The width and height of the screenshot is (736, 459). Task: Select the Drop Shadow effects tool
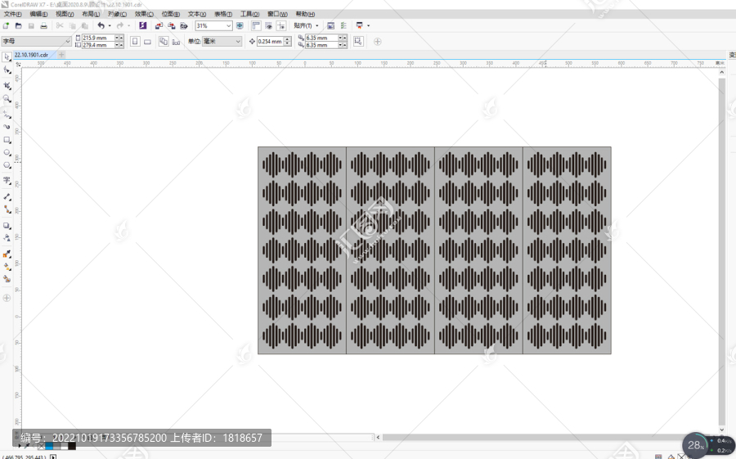(7, 226)
